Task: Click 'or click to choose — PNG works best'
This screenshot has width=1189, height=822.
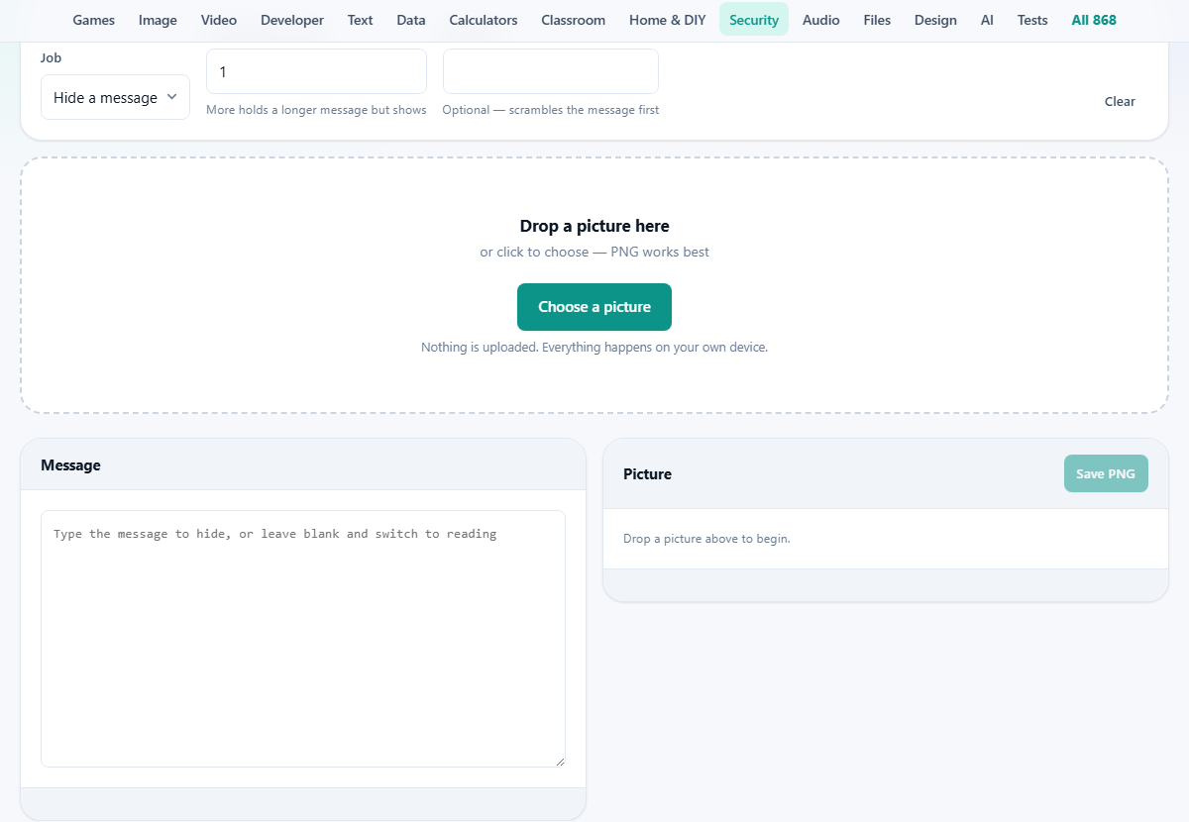Action: 594,252
